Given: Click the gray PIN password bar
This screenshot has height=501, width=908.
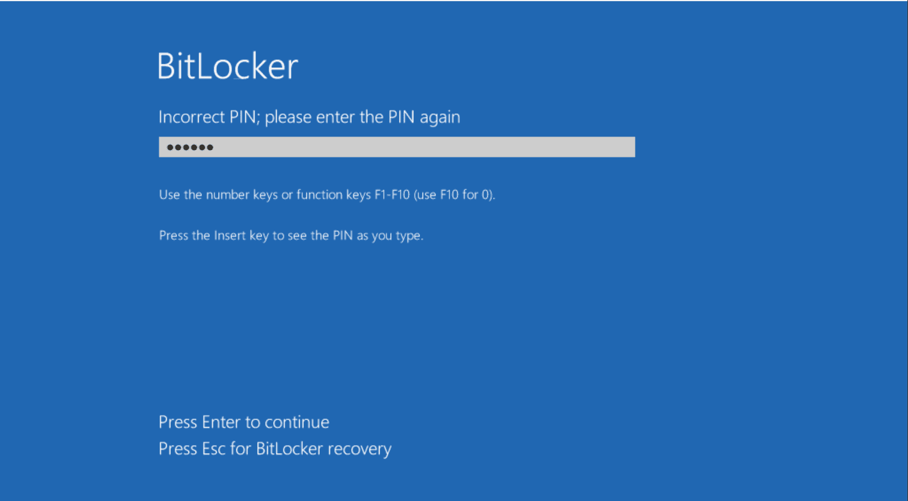Looking at the screenshot, I should [x=396, y=147].
